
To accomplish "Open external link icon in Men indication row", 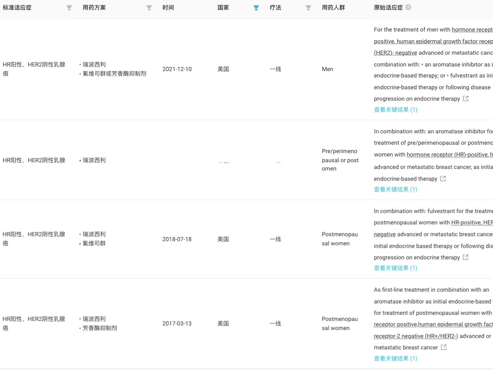I will click(466, 98).
